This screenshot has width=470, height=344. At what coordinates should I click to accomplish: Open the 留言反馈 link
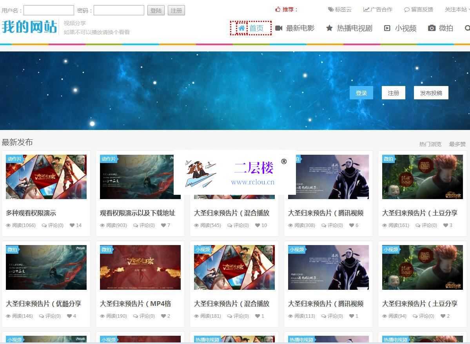tap(419, 9)
